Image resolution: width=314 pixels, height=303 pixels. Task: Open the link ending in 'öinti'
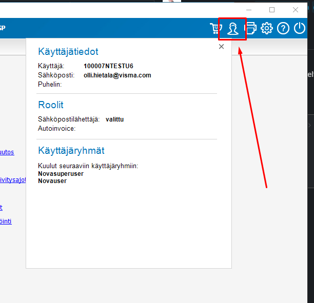point(6,221)
